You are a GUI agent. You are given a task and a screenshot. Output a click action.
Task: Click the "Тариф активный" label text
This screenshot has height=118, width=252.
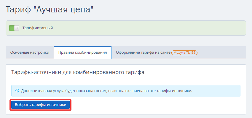click(x=38, y=28)
